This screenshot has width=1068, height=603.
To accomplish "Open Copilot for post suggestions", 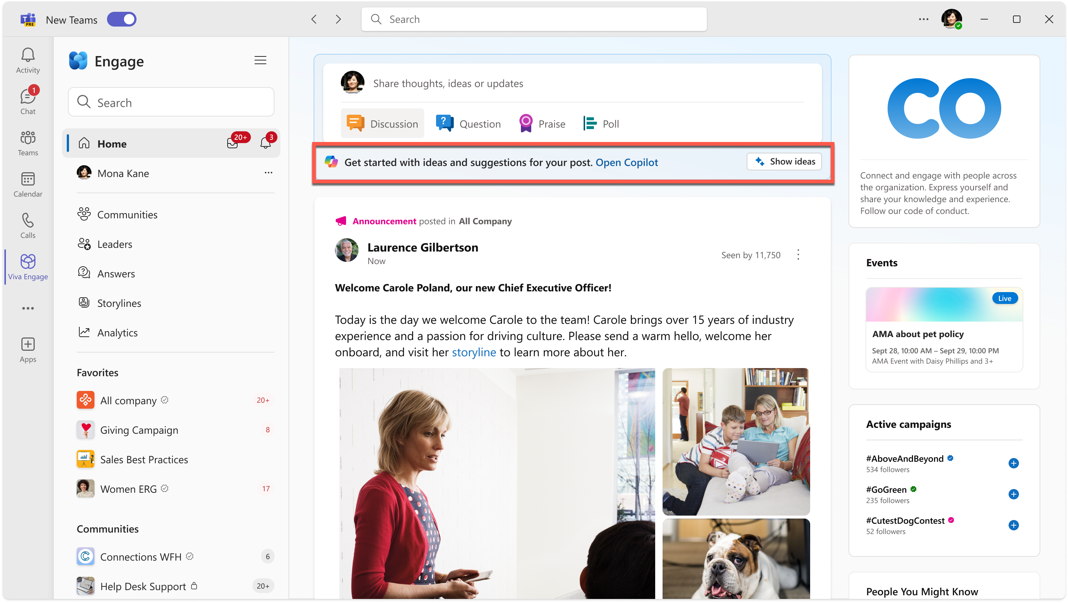I will pyautogui.click(x=626, y=162).
